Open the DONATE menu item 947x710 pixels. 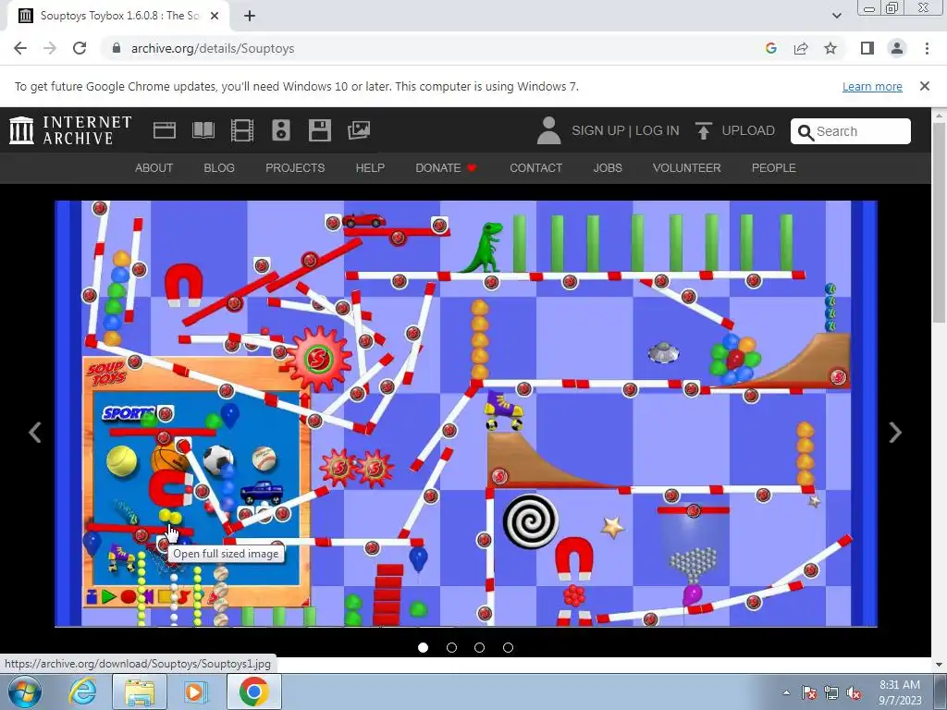pos(446,168)
